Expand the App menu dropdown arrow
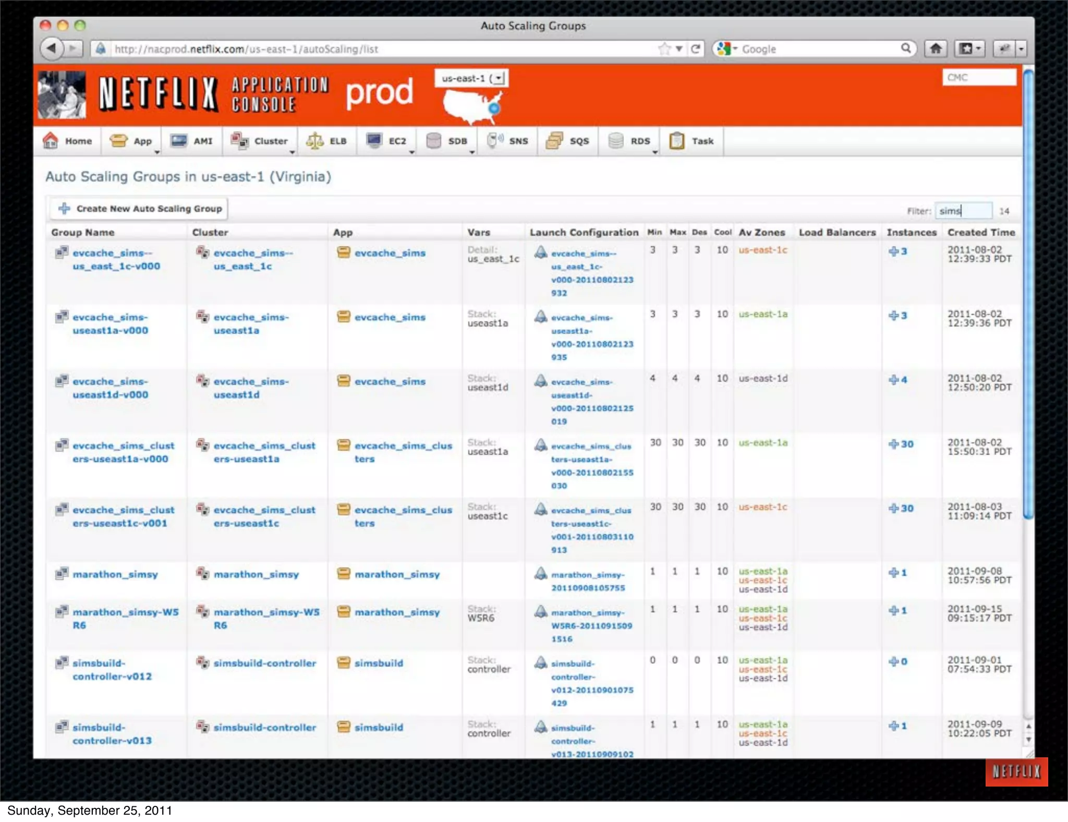This screenshot has width=1068, height=822. pos(157,152)
